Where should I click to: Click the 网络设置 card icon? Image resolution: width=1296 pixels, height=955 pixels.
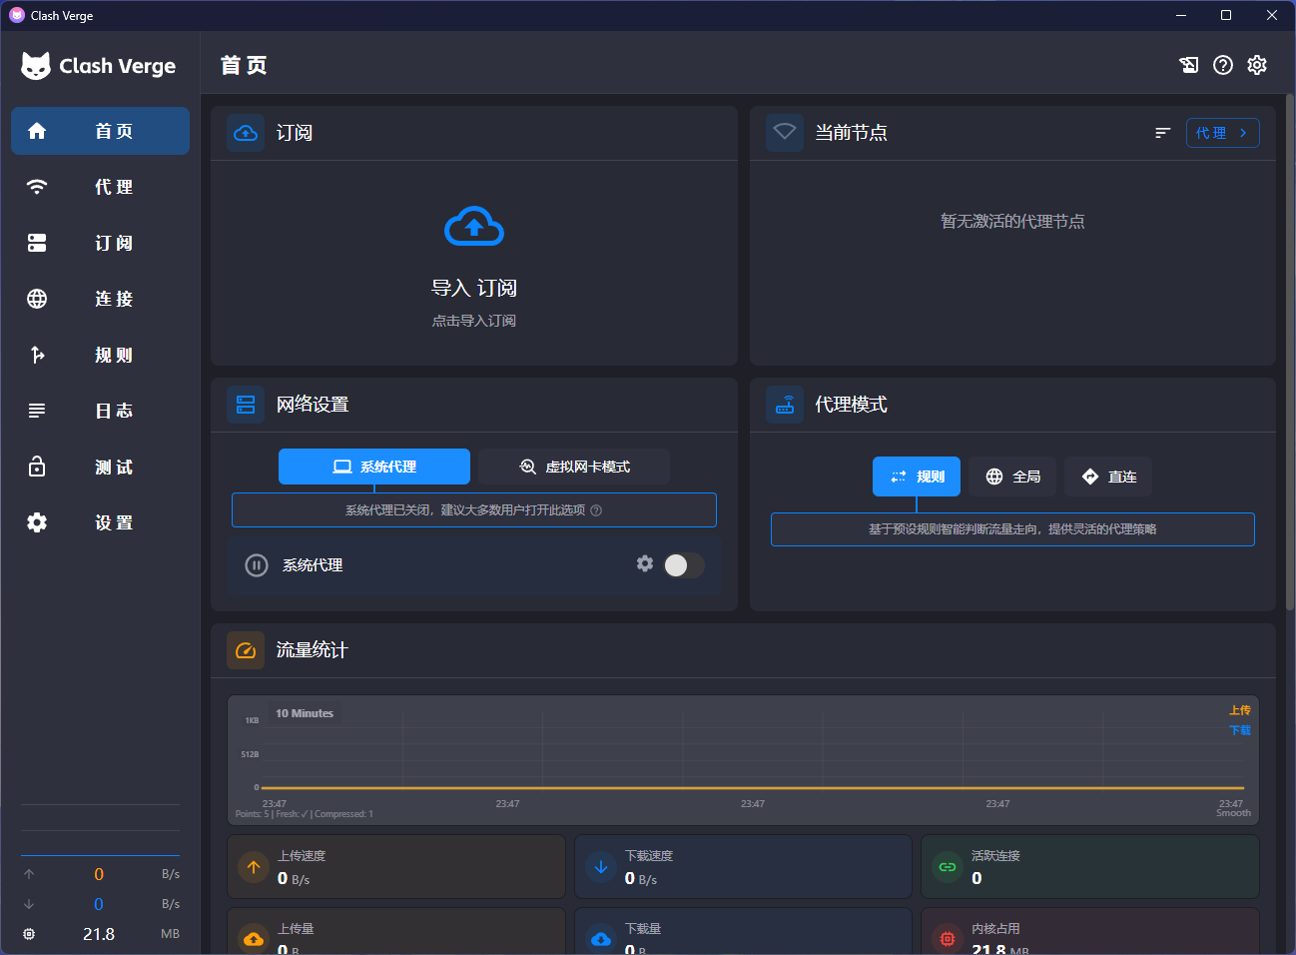point(246,405)
